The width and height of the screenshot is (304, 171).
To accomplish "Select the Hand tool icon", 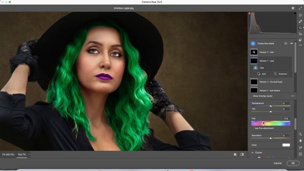I will pyautogui.click(x=300, y=141).
